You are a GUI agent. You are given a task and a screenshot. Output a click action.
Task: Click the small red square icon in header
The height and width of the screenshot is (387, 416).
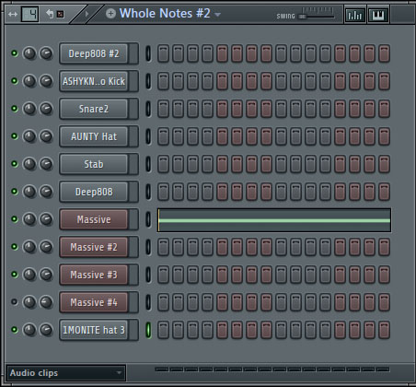pos(61,14)
